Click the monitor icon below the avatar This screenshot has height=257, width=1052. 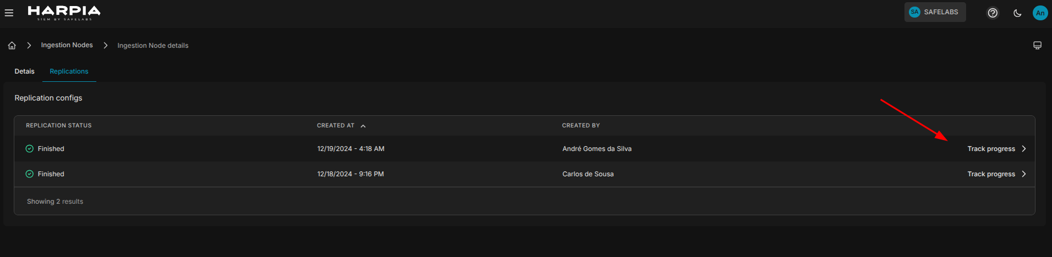tap(1037, 46)
